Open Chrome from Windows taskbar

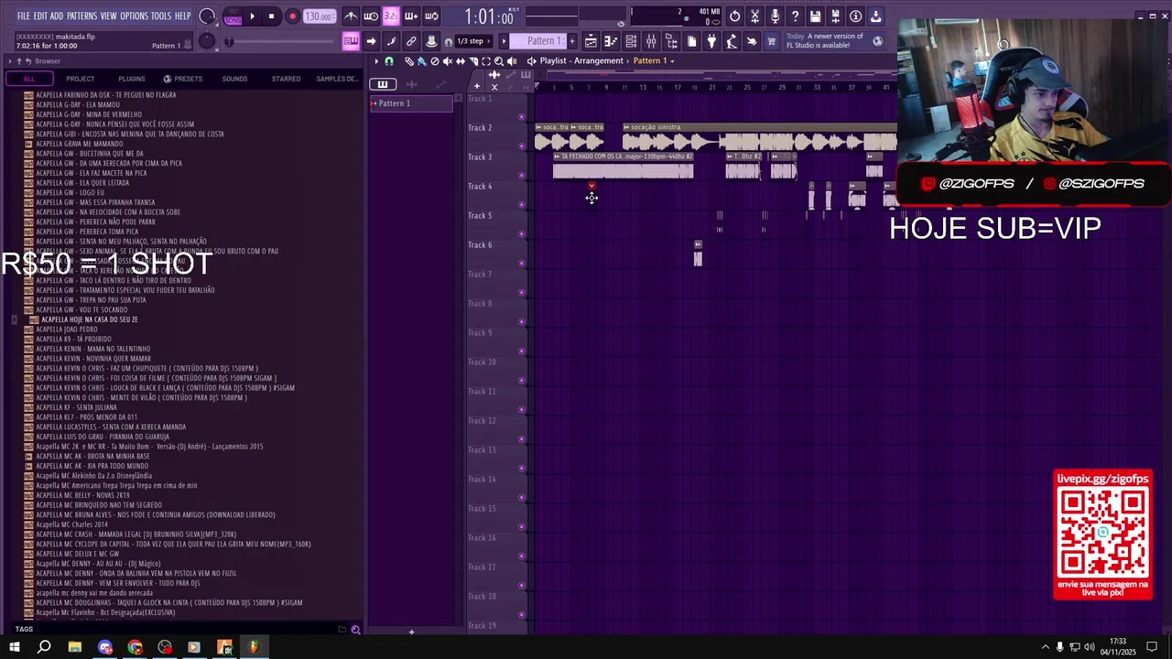click(x=135, y=647)
